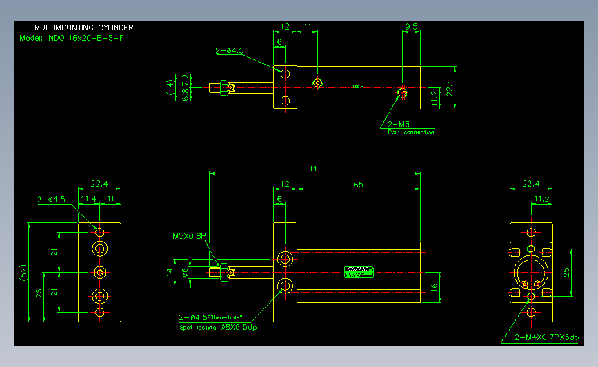Image resolution: width=598 pixels, height=367 pixels.
Task: Click the 11 dimension above the top view
Action: [308, 27]
